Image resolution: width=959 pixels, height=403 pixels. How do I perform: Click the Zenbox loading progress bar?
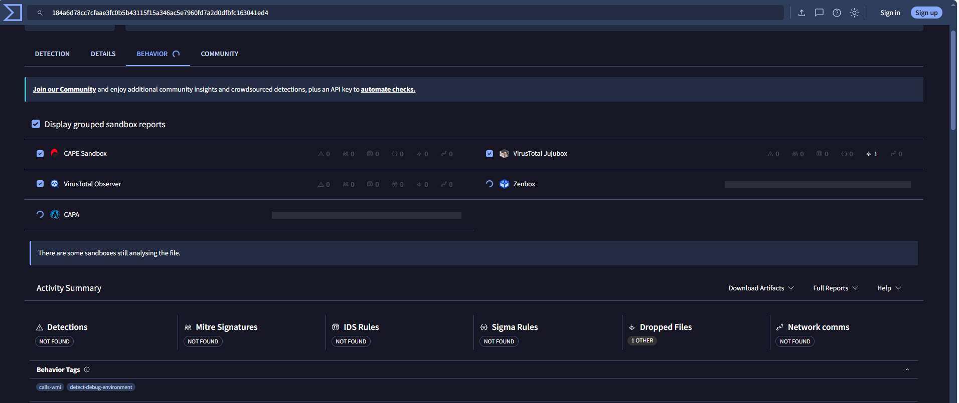(818, 185)
